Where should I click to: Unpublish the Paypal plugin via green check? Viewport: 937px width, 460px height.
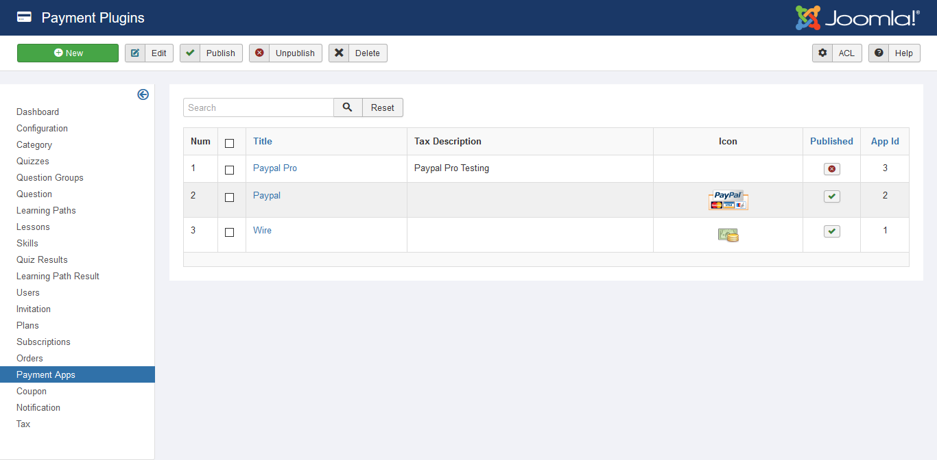[831, 196]
